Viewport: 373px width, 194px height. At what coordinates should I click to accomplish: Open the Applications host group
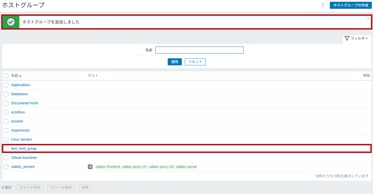pos(21,85)
